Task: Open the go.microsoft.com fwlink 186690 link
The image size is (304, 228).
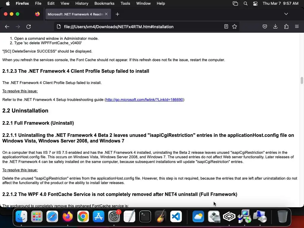Action: click(144, 100)
